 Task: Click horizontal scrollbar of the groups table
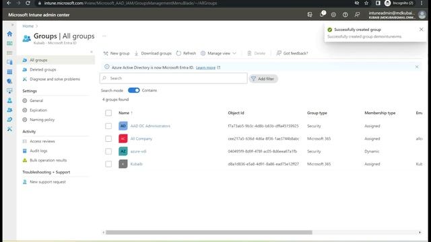tap(209, 233)
